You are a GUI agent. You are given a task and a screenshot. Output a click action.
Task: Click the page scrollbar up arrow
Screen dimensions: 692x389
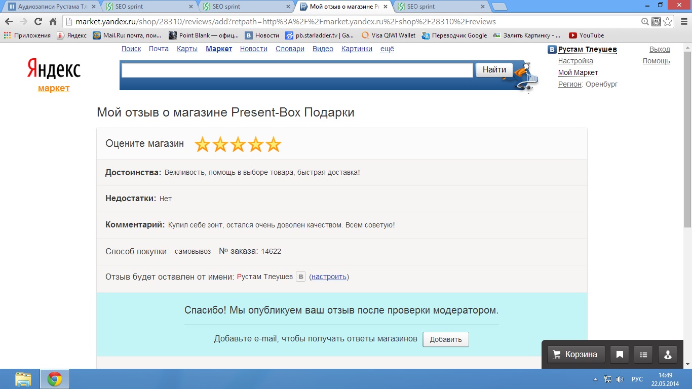pyautogui.click(x=687, y=47)
